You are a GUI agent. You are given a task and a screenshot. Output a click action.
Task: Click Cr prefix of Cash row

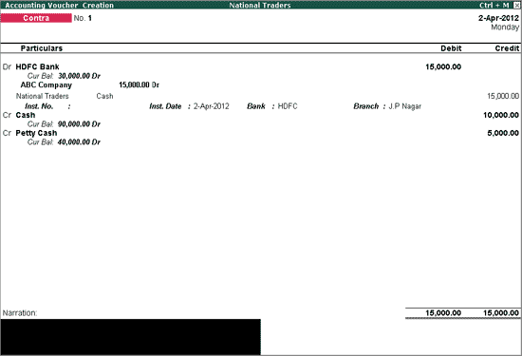click(7, 115)
